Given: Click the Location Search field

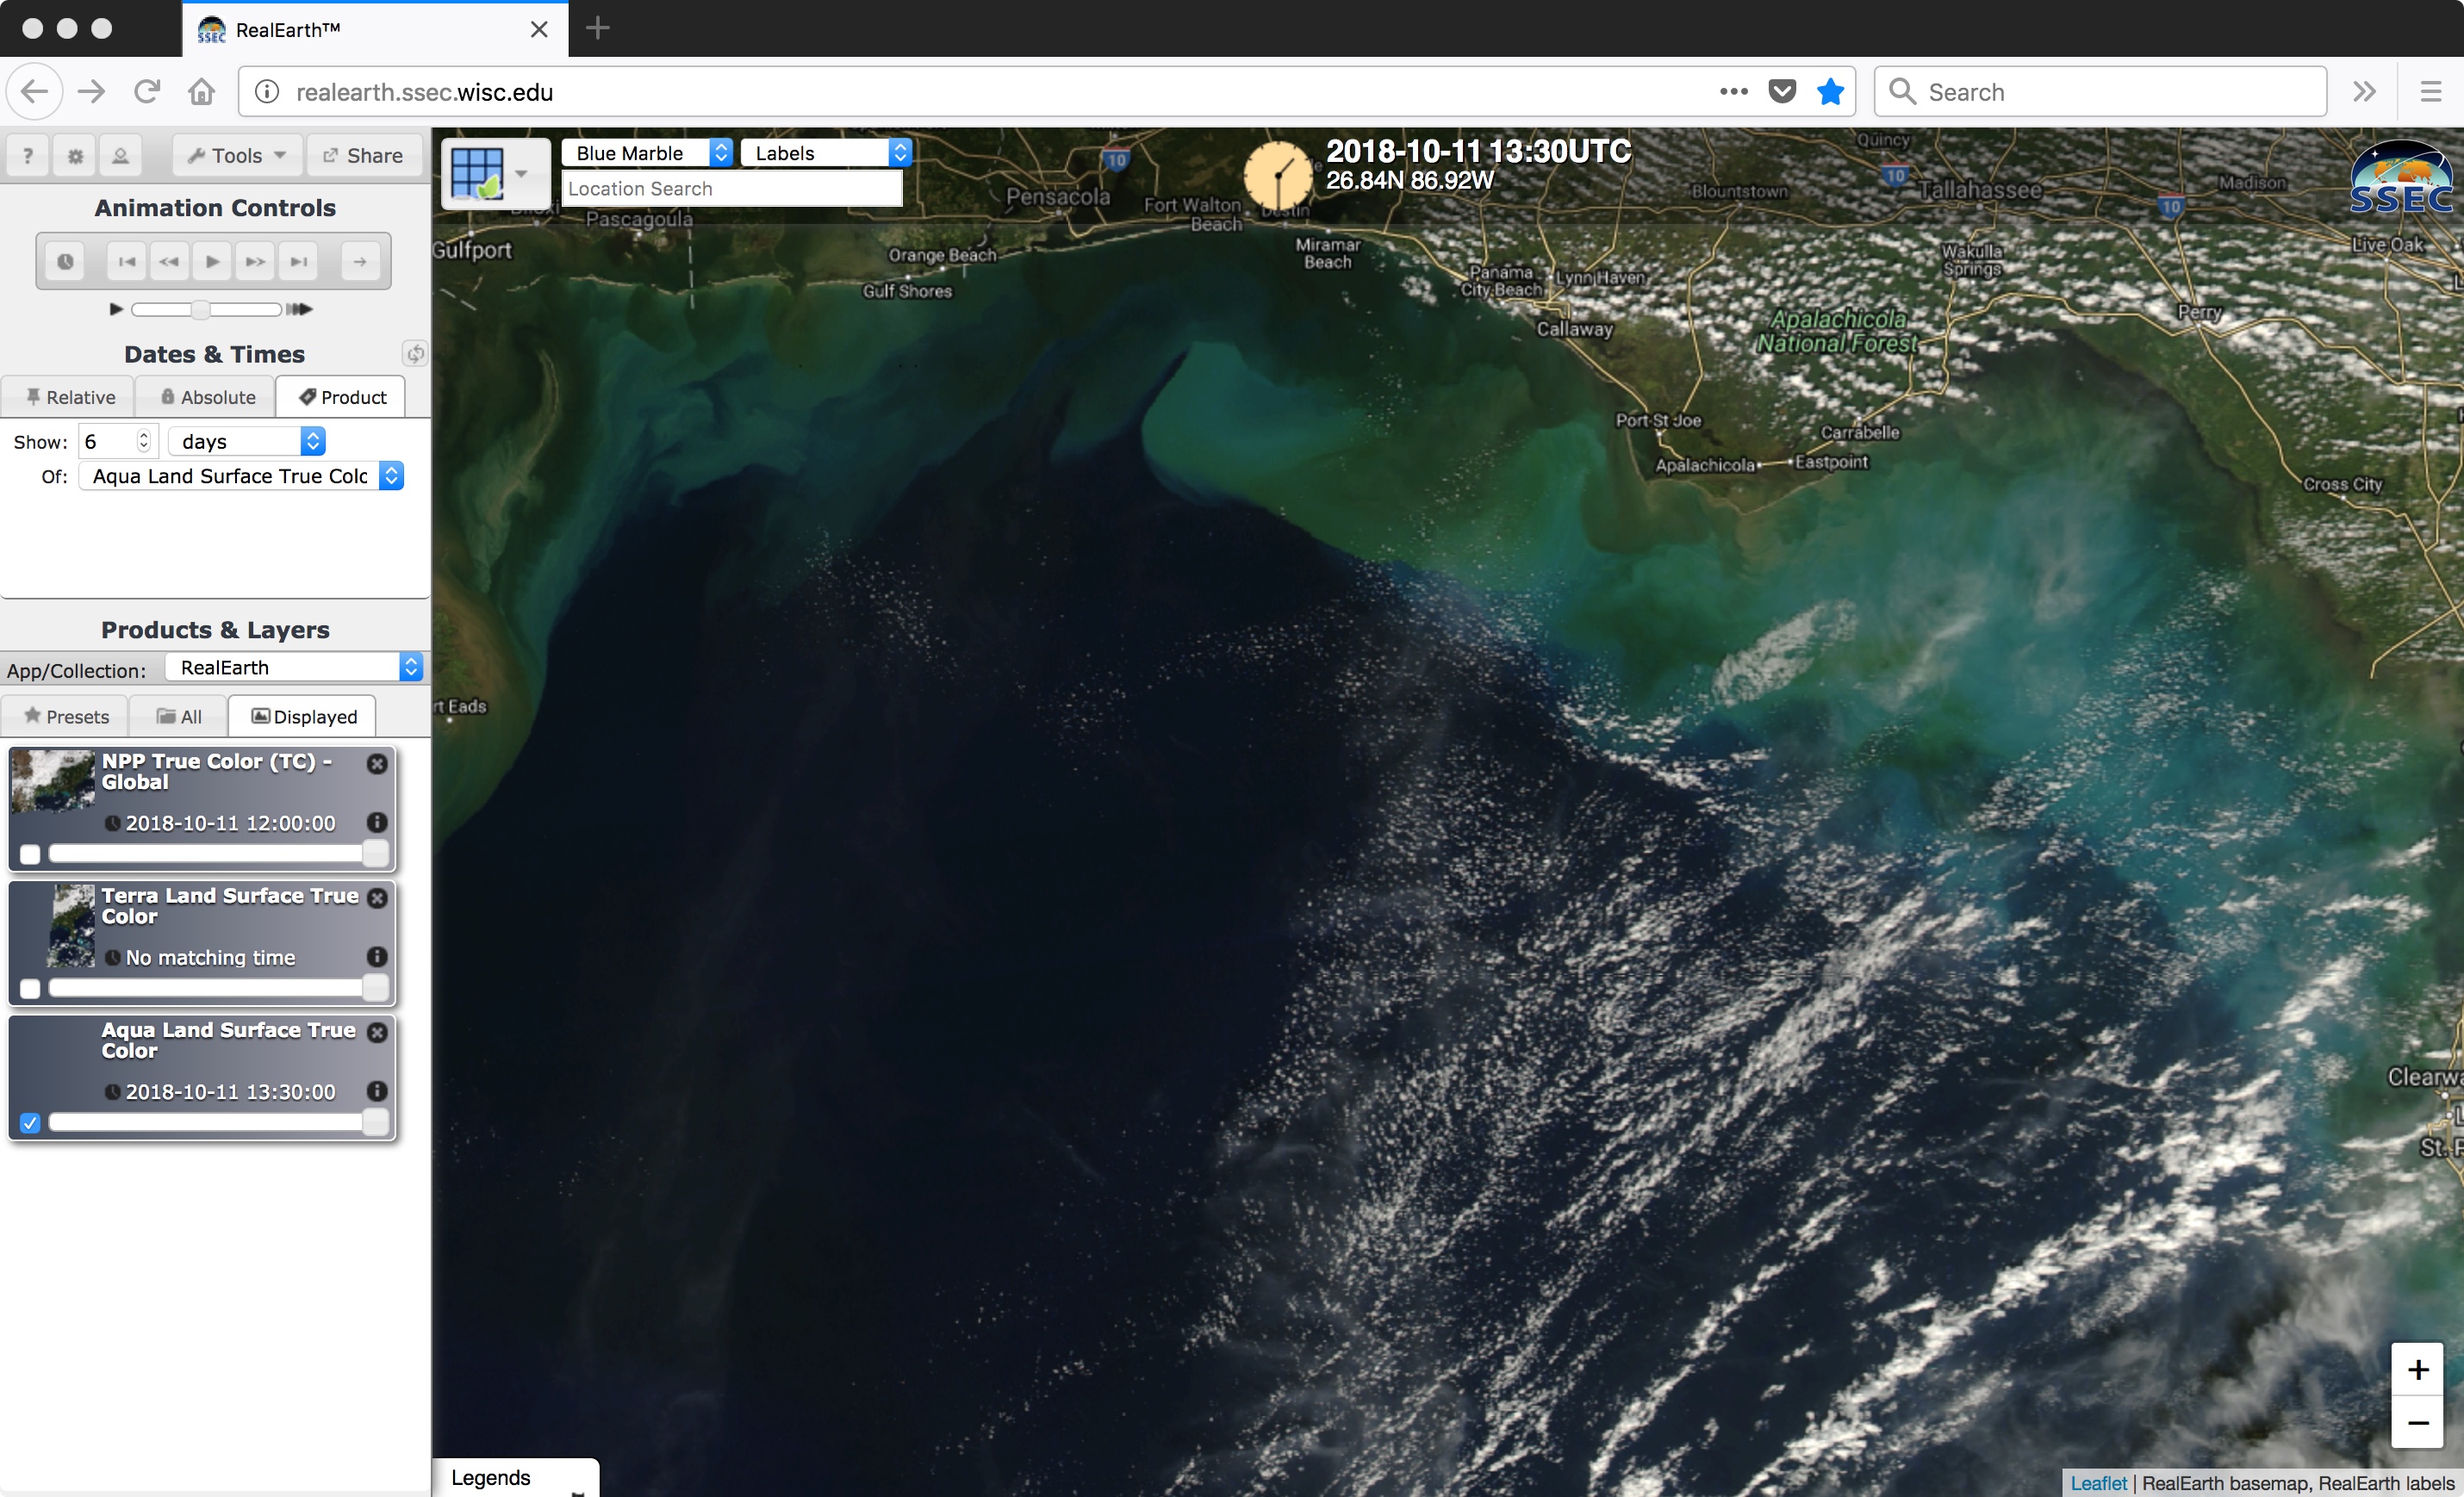Looking at the screenshot, I should (732, 188).
